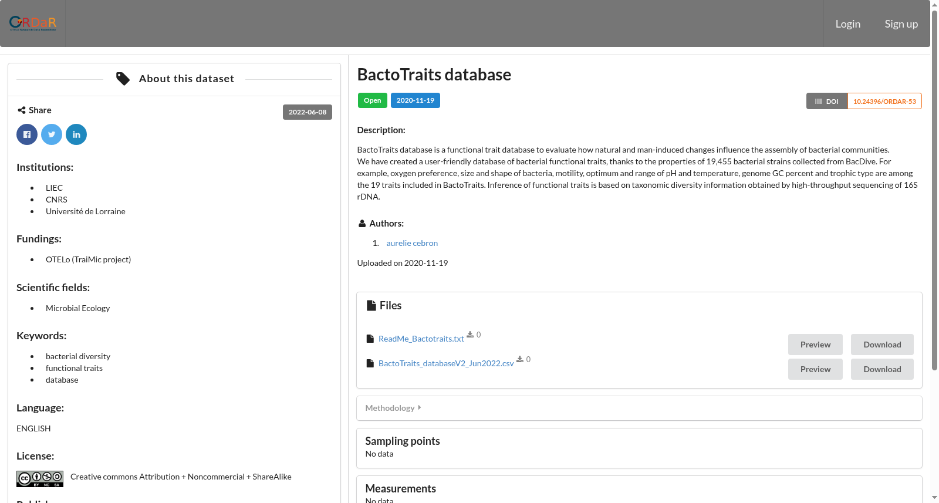Viewport: 939px width, 503px height.
Task: Click the tag icon beside About this dataset
Action: 123,79
